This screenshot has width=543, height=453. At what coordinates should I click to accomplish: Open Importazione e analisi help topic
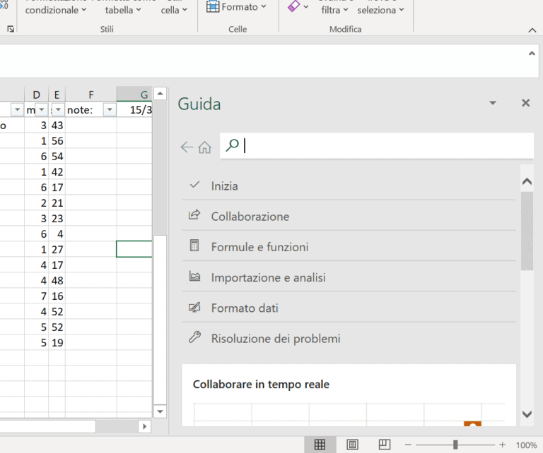[349, 277]
